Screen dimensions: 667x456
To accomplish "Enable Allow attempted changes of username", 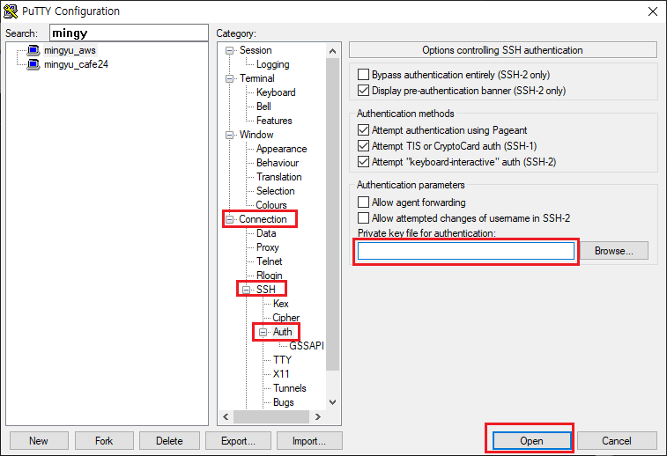I will pyautogui.click(x=363, y=218).
